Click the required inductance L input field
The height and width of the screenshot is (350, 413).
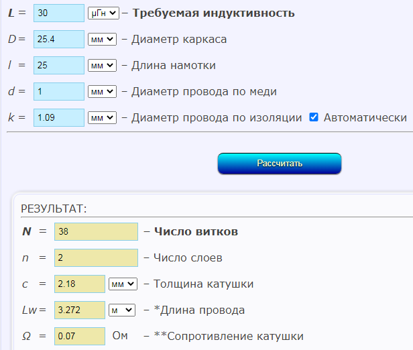[58, 13]
